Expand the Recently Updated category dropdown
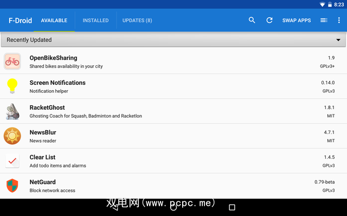The height and width of the screenshot is (216, 347). tap(173, 40)
